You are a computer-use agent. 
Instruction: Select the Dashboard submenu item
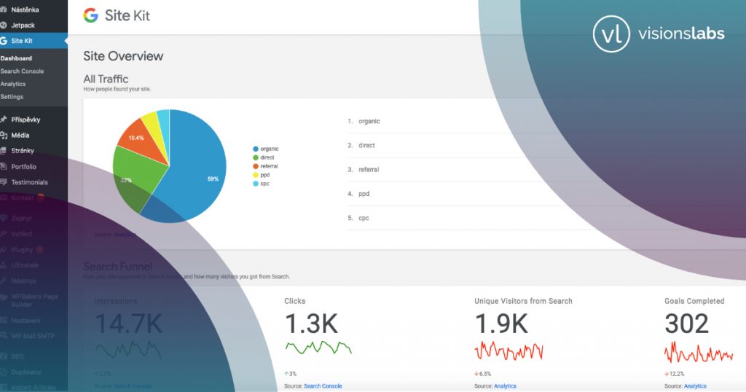pyautogui.click(x=16, y=58)
